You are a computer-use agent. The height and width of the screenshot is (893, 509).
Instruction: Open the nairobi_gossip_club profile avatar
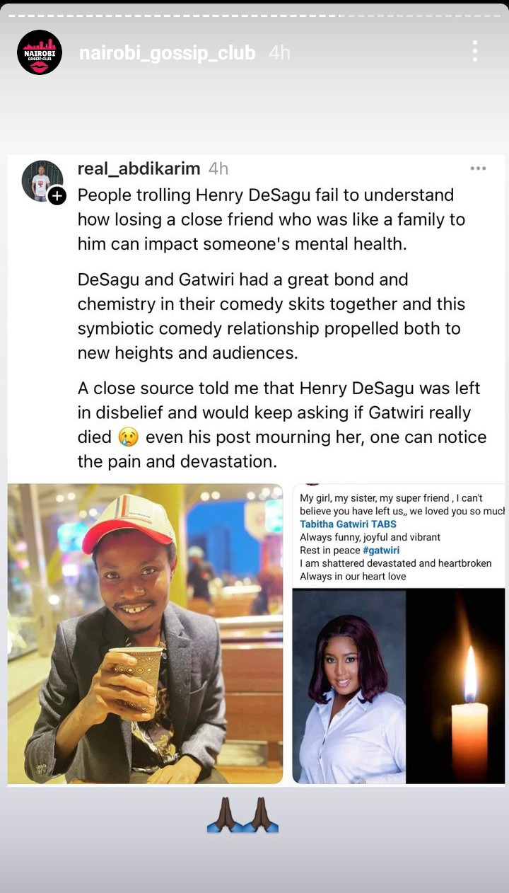point(40,52)
